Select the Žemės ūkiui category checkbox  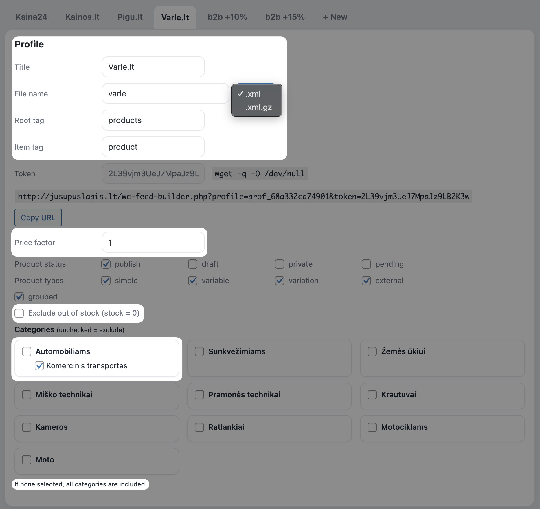372,351
